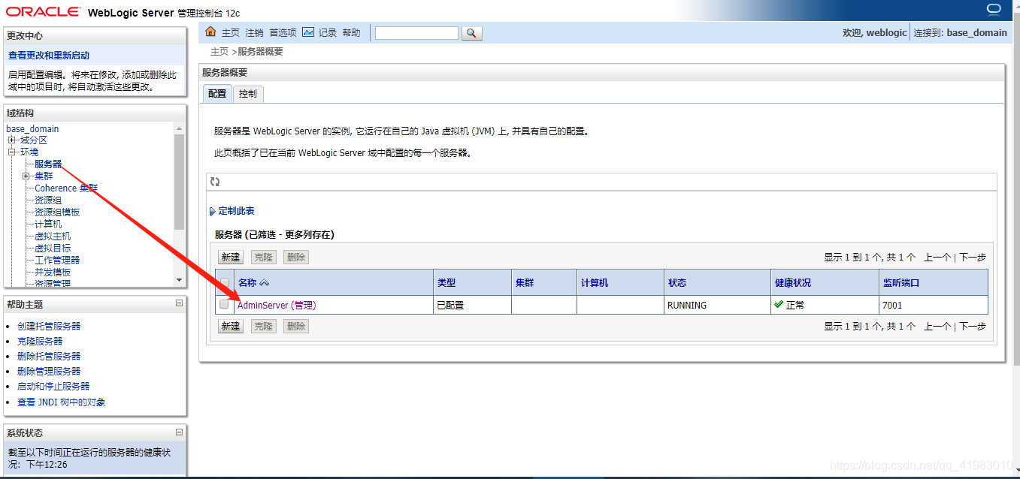Viewport: 1020px width, 479px height.
Task: Click lower 下一步 pagination link
Action: [973, 327]
